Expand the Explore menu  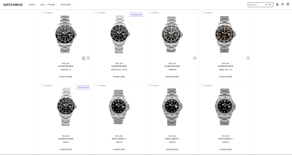pos(67,5)
